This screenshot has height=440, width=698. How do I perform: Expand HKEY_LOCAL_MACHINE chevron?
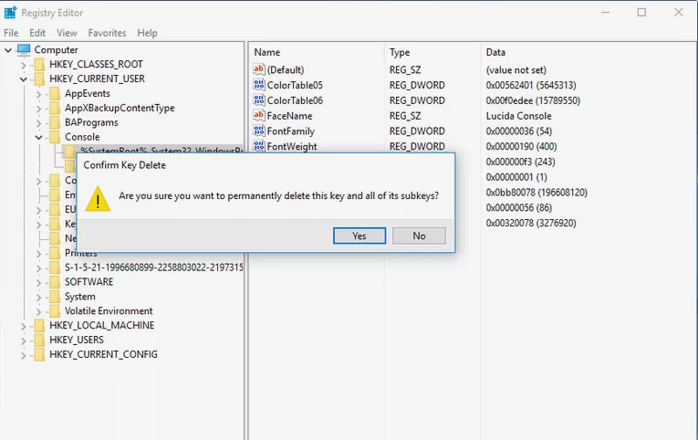[23, 327]
